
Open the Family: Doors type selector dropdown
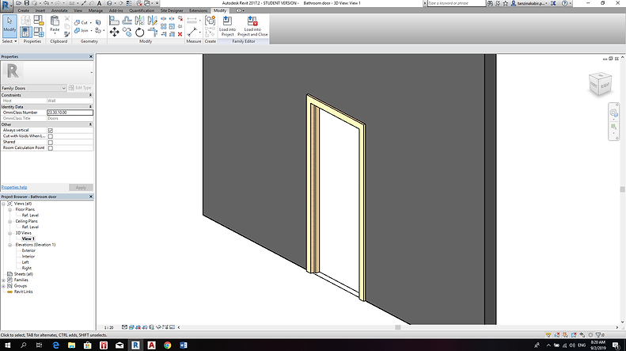tap(33, 88)
